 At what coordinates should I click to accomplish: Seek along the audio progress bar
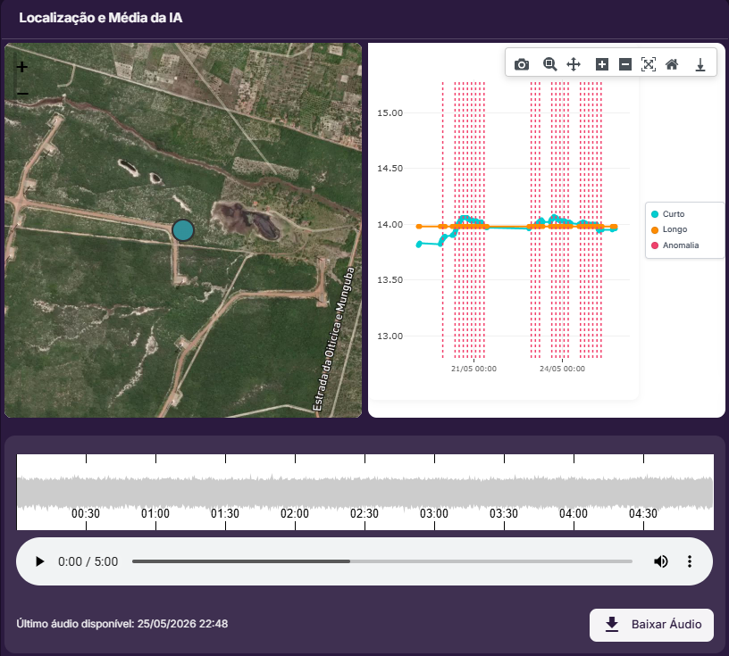[x=382, y=561]
